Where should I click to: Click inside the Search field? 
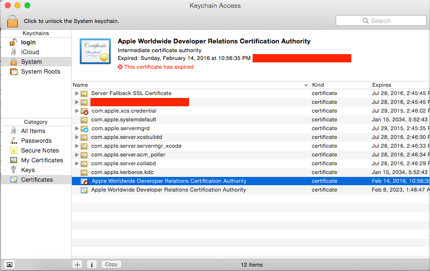(x=381, y=21)
